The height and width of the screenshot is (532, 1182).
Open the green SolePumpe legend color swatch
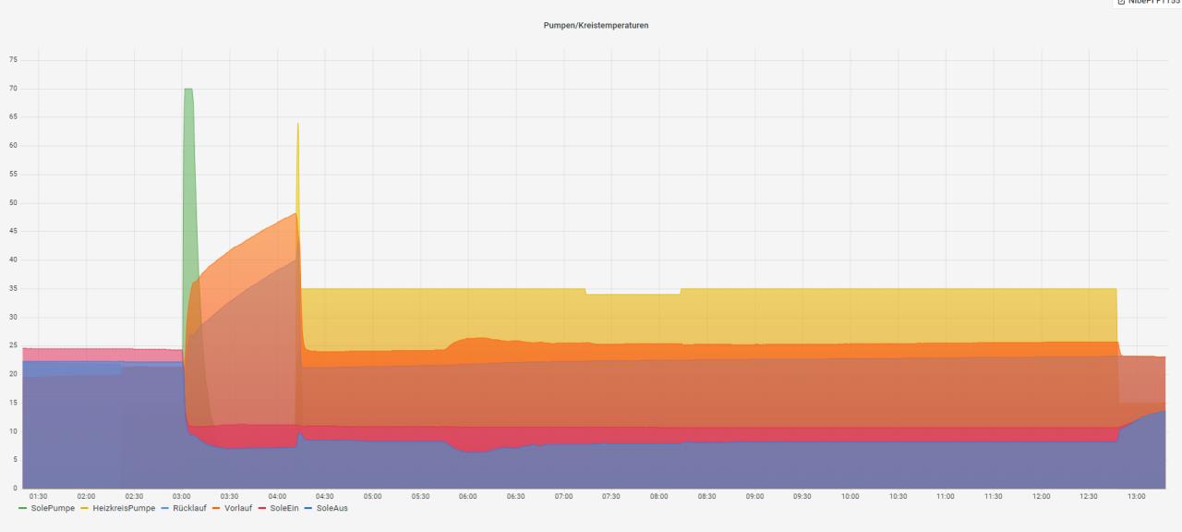point(23,508)
